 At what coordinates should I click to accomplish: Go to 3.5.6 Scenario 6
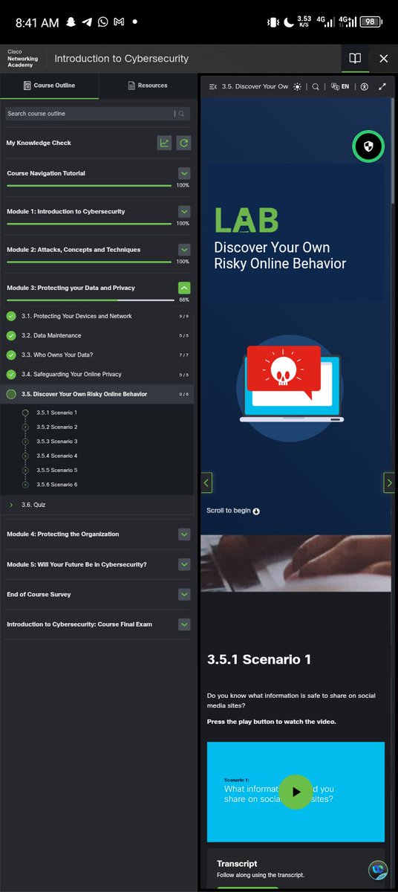[x=57, y=485]
